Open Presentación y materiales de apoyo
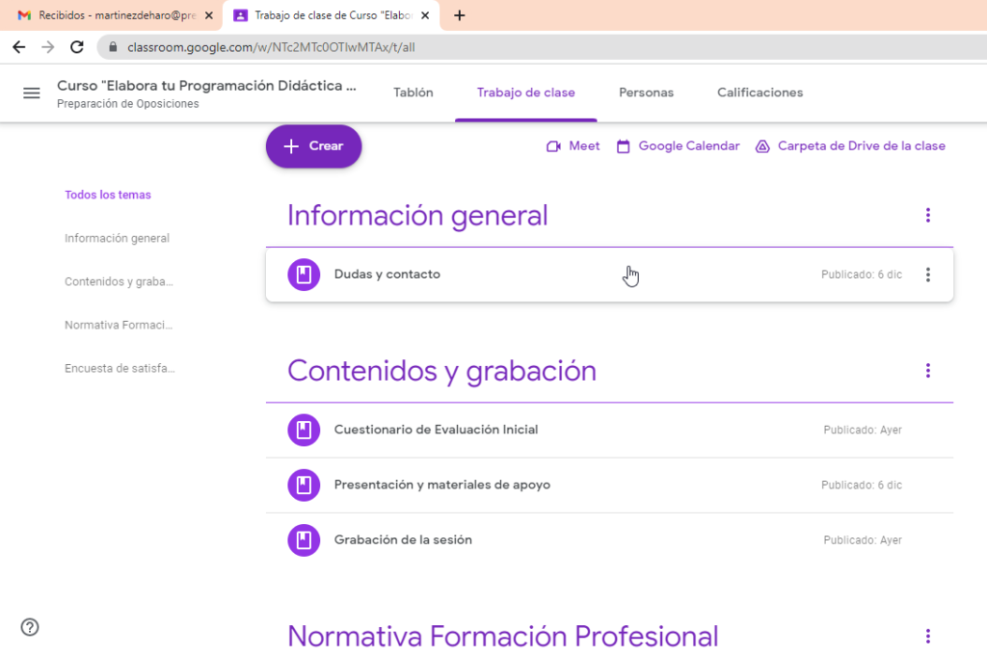 441,485
